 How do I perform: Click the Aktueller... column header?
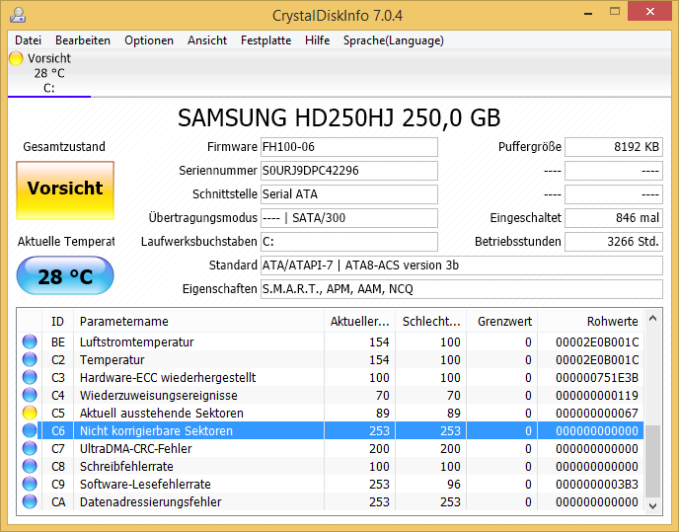click(359, 321)
